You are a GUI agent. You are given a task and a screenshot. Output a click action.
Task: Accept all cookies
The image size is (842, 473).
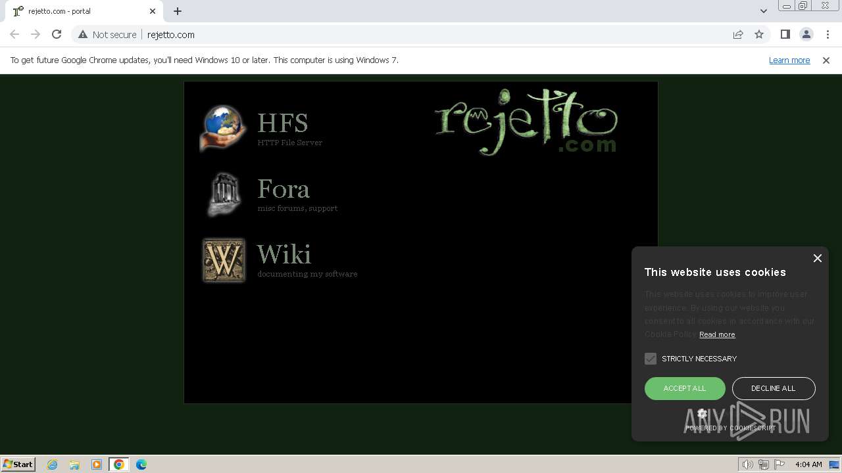coord(685,388)
